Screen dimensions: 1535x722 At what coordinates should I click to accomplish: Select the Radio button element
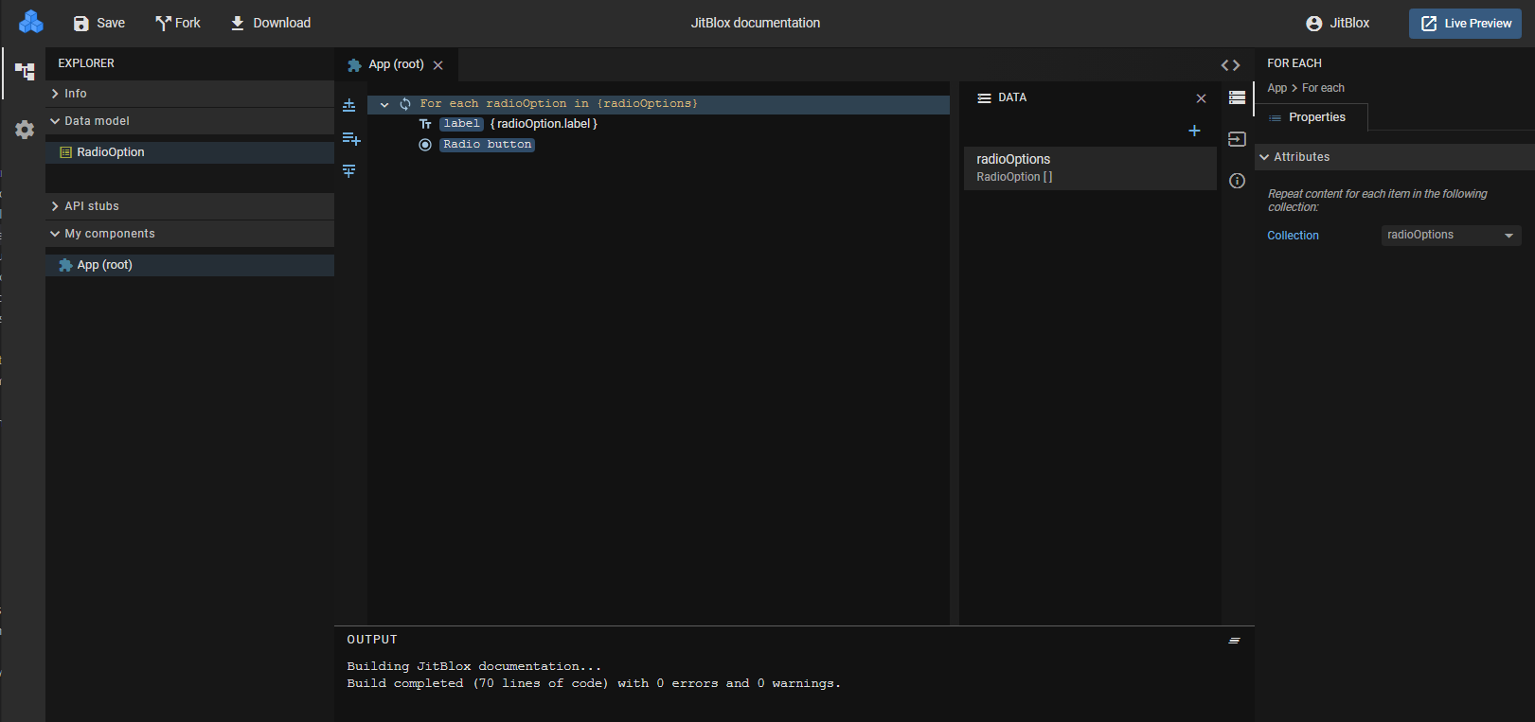pyautogui.click(x=487, y=145)
